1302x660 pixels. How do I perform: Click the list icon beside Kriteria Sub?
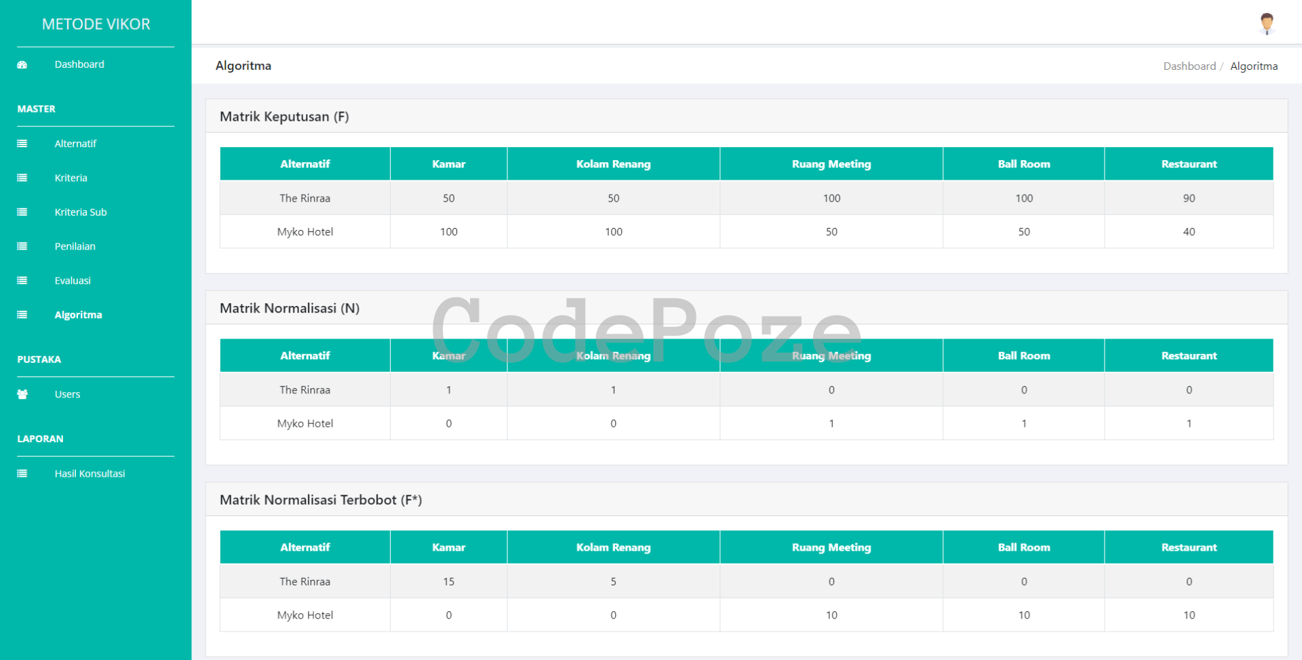[x=22, y=212]
